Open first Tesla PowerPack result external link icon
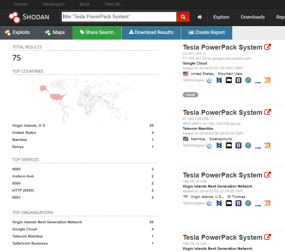The width and height of the screenshot is (285, 252). click(x=268, y=47)
